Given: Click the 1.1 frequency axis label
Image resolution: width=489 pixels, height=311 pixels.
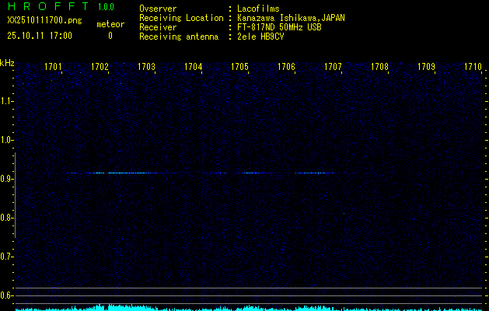Looking at the screenshot, I should [x=7, y=100].
